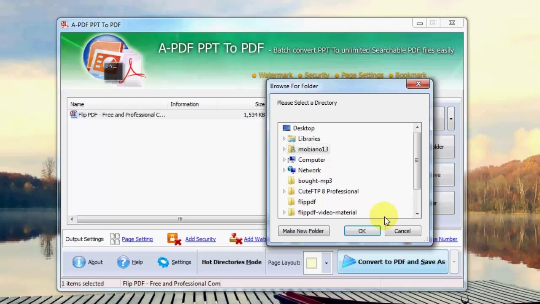Image resolution: width=540 pixels, height=304 pixels.
Task: Click the file list horizontal scrollbar thumb
Action: tap(180, 219)
